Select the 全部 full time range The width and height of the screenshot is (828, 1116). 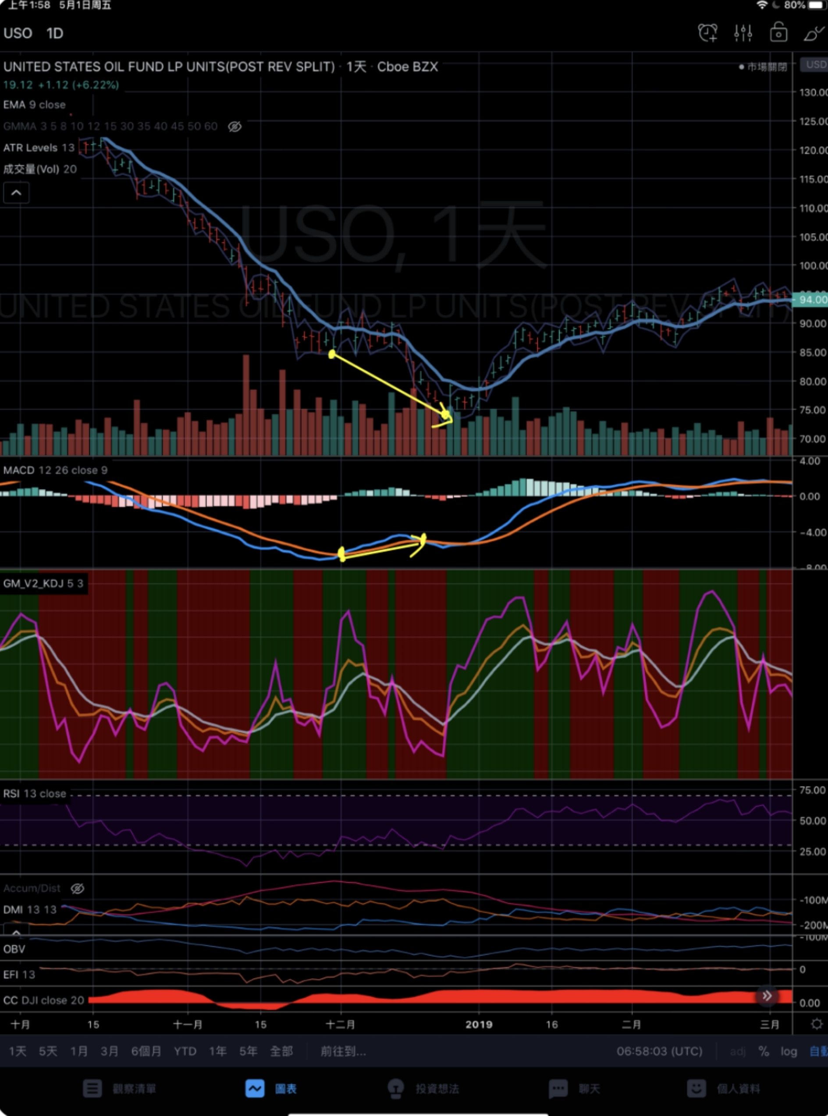point(281,1051)
